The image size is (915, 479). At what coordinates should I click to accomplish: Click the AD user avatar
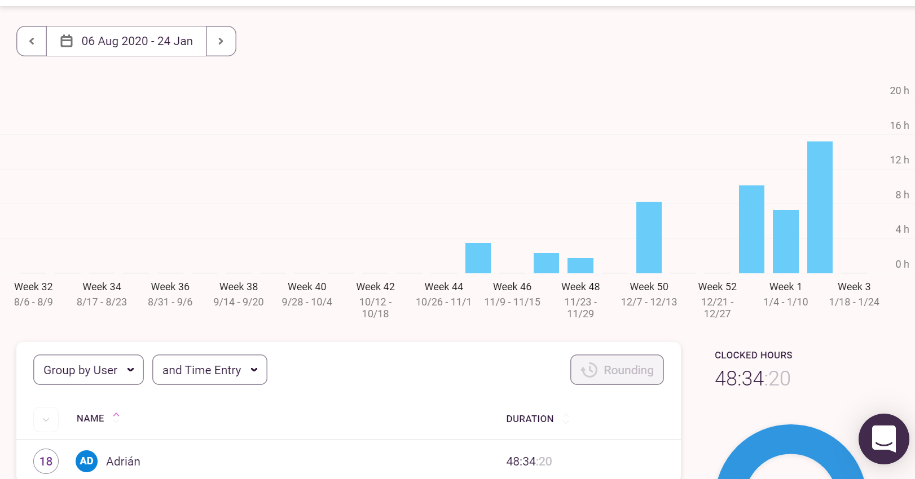click(x=86, y=461)
